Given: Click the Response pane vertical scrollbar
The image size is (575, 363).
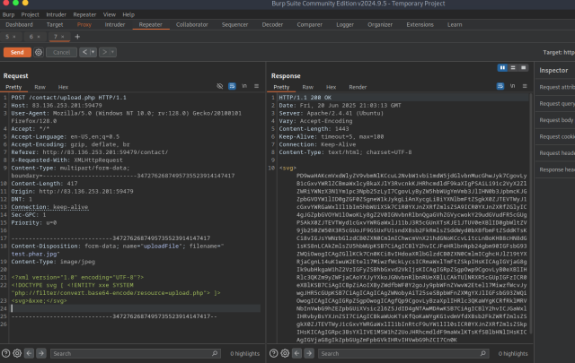Looking at the screenshot, I should click(531, 214).
